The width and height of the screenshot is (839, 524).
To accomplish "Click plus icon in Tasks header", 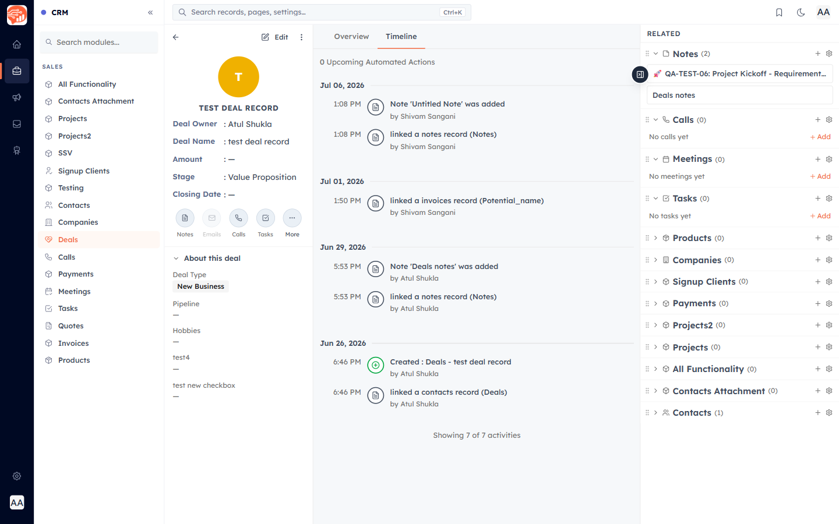I will tap(817, 199).
